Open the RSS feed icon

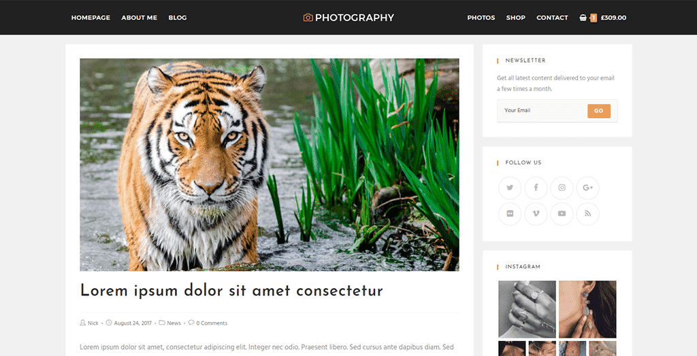587,214
